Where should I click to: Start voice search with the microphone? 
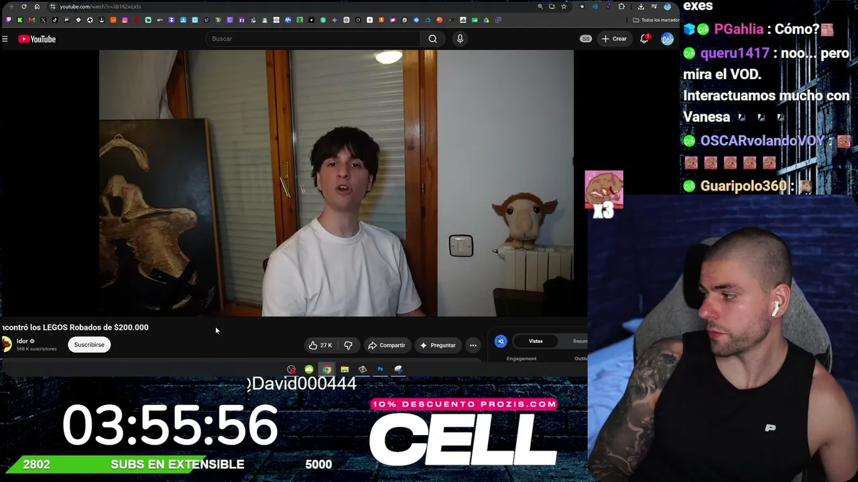[460, 39]
